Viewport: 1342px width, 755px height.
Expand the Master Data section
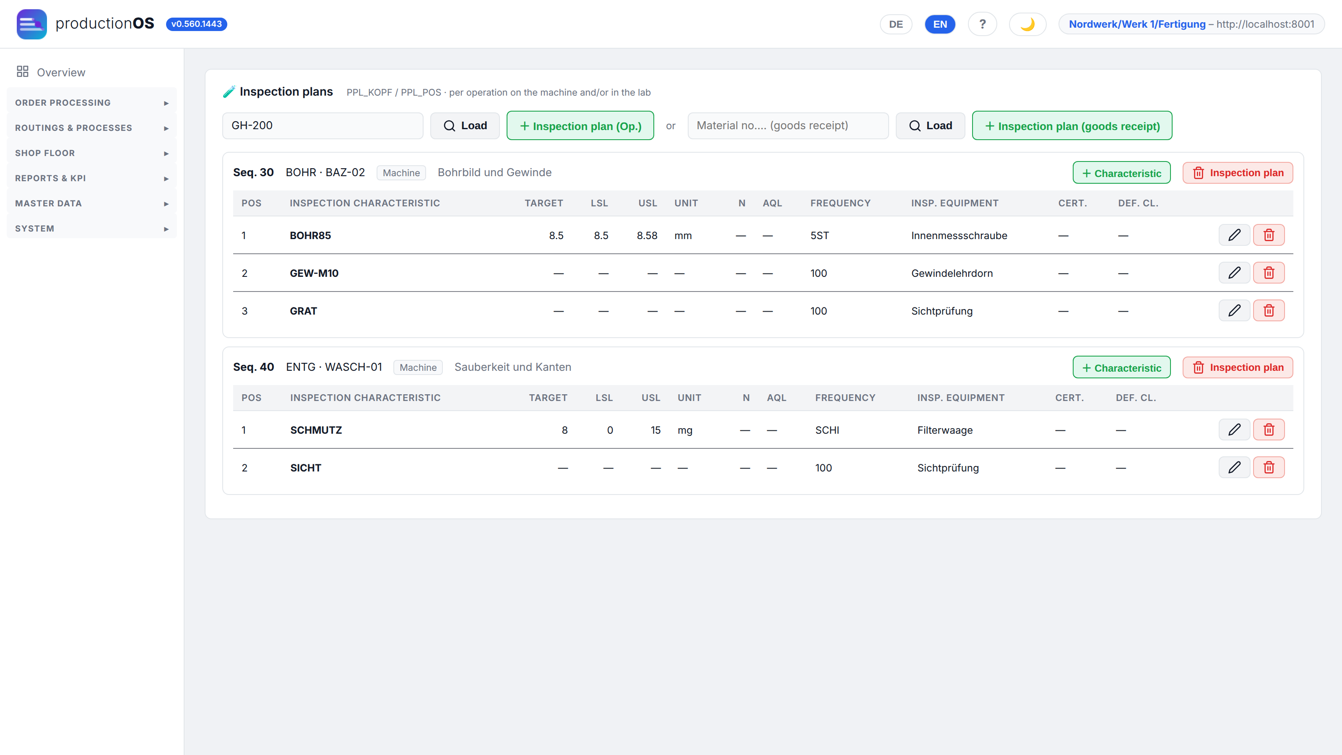pyautogui.click(x=92, y=203)
